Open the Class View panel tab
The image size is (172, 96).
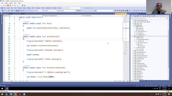click(149, 81)
